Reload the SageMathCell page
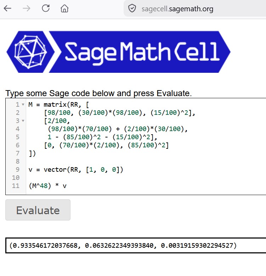The width and height of the screenshot is (266, 276). pos(46,8)
